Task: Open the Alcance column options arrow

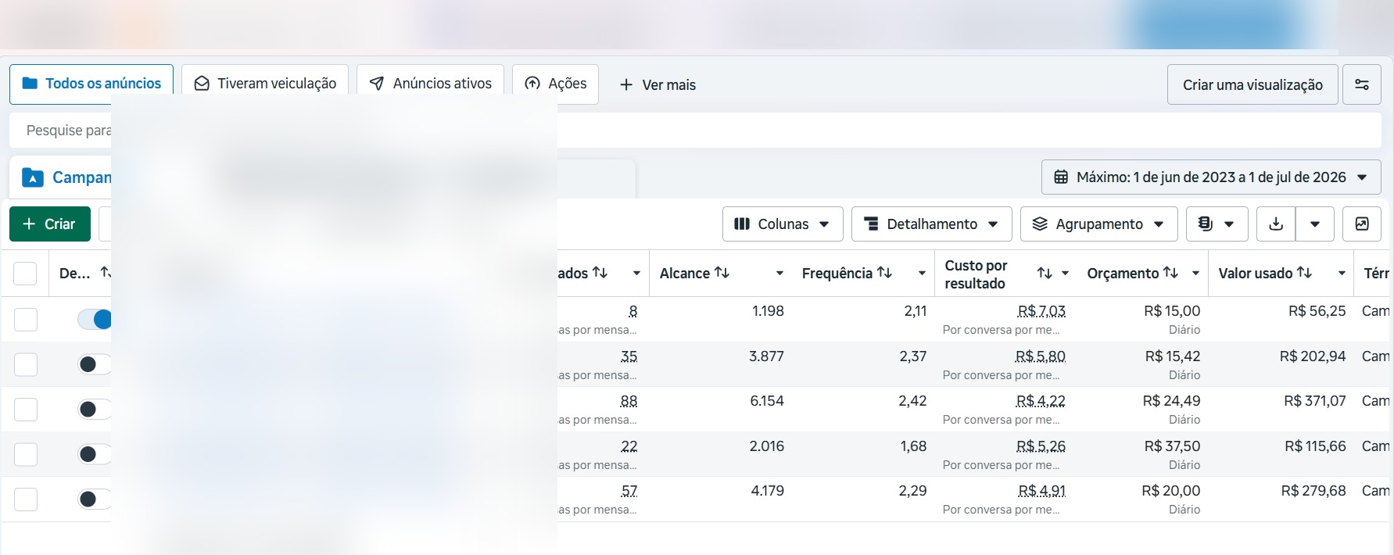Action: pyautogui.click(x=779, y=273)
